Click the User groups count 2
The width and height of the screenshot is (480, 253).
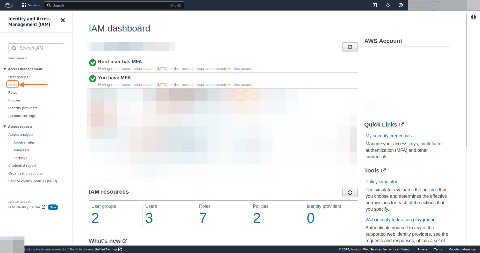point(95,218)
